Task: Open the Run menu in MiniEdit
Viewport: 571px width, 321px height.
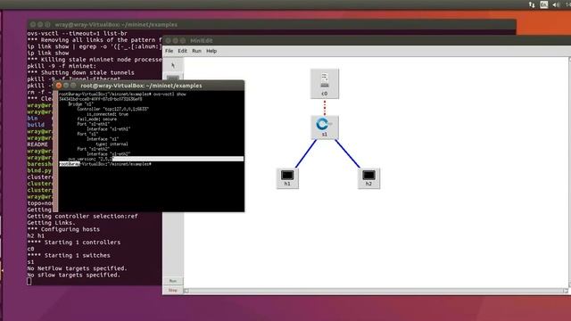Action: pyautogui.click(x=196, y=51)
